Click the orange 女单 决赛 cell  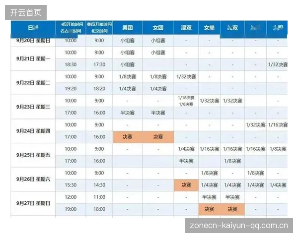[209, 209]
